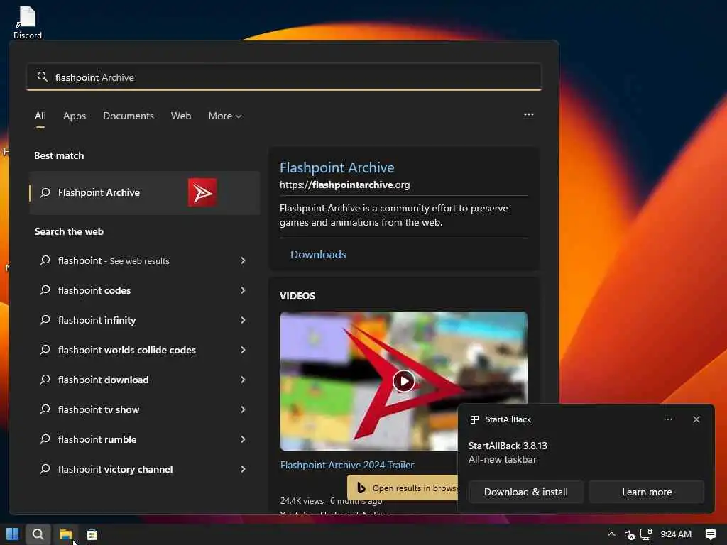Expand arrow for flashpoint worlds collide codes
This screenshot has width=727, height=545.
[x=243, y=350]
